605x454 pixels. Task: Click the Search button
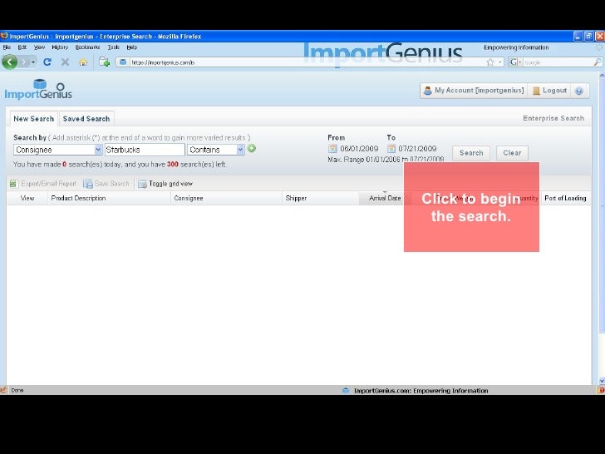pos(471,153)
